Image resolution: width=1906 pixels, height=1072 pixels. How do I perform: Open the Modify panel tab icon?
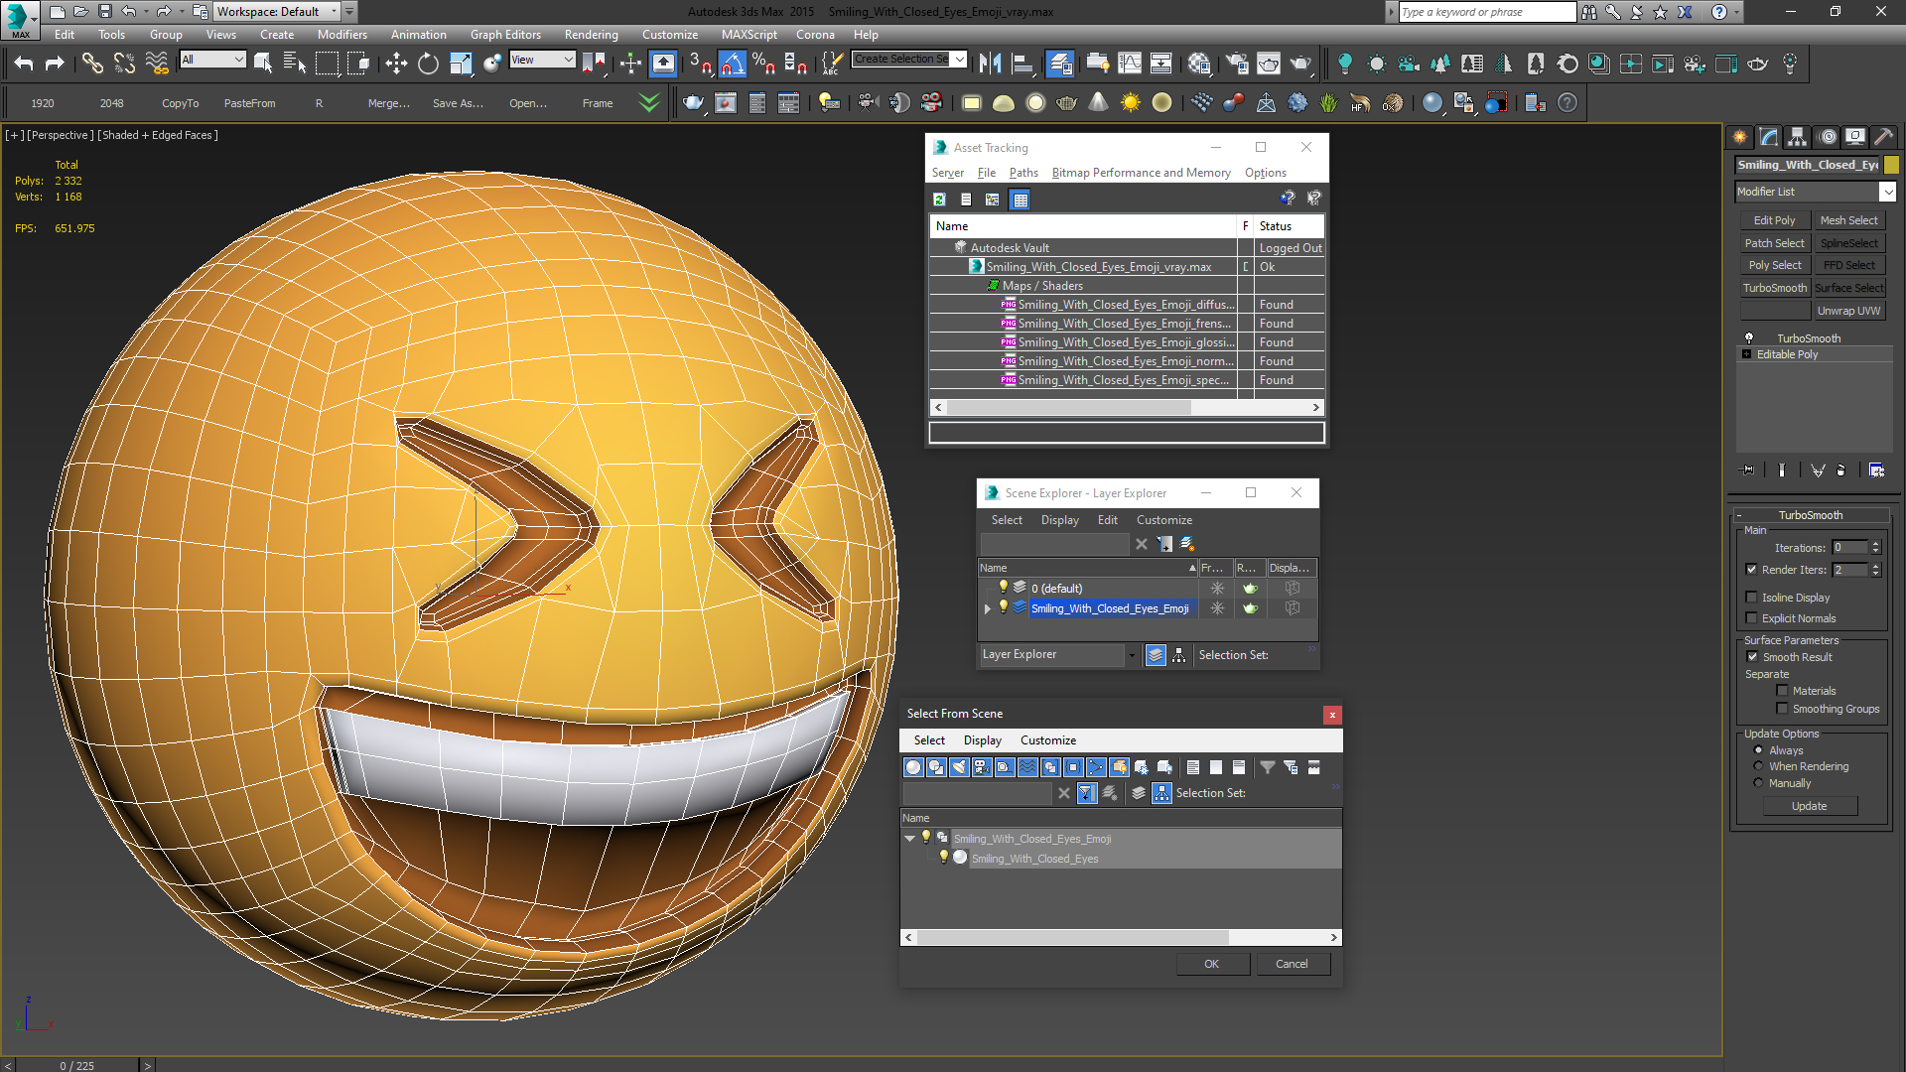(x=1768, y=137)
